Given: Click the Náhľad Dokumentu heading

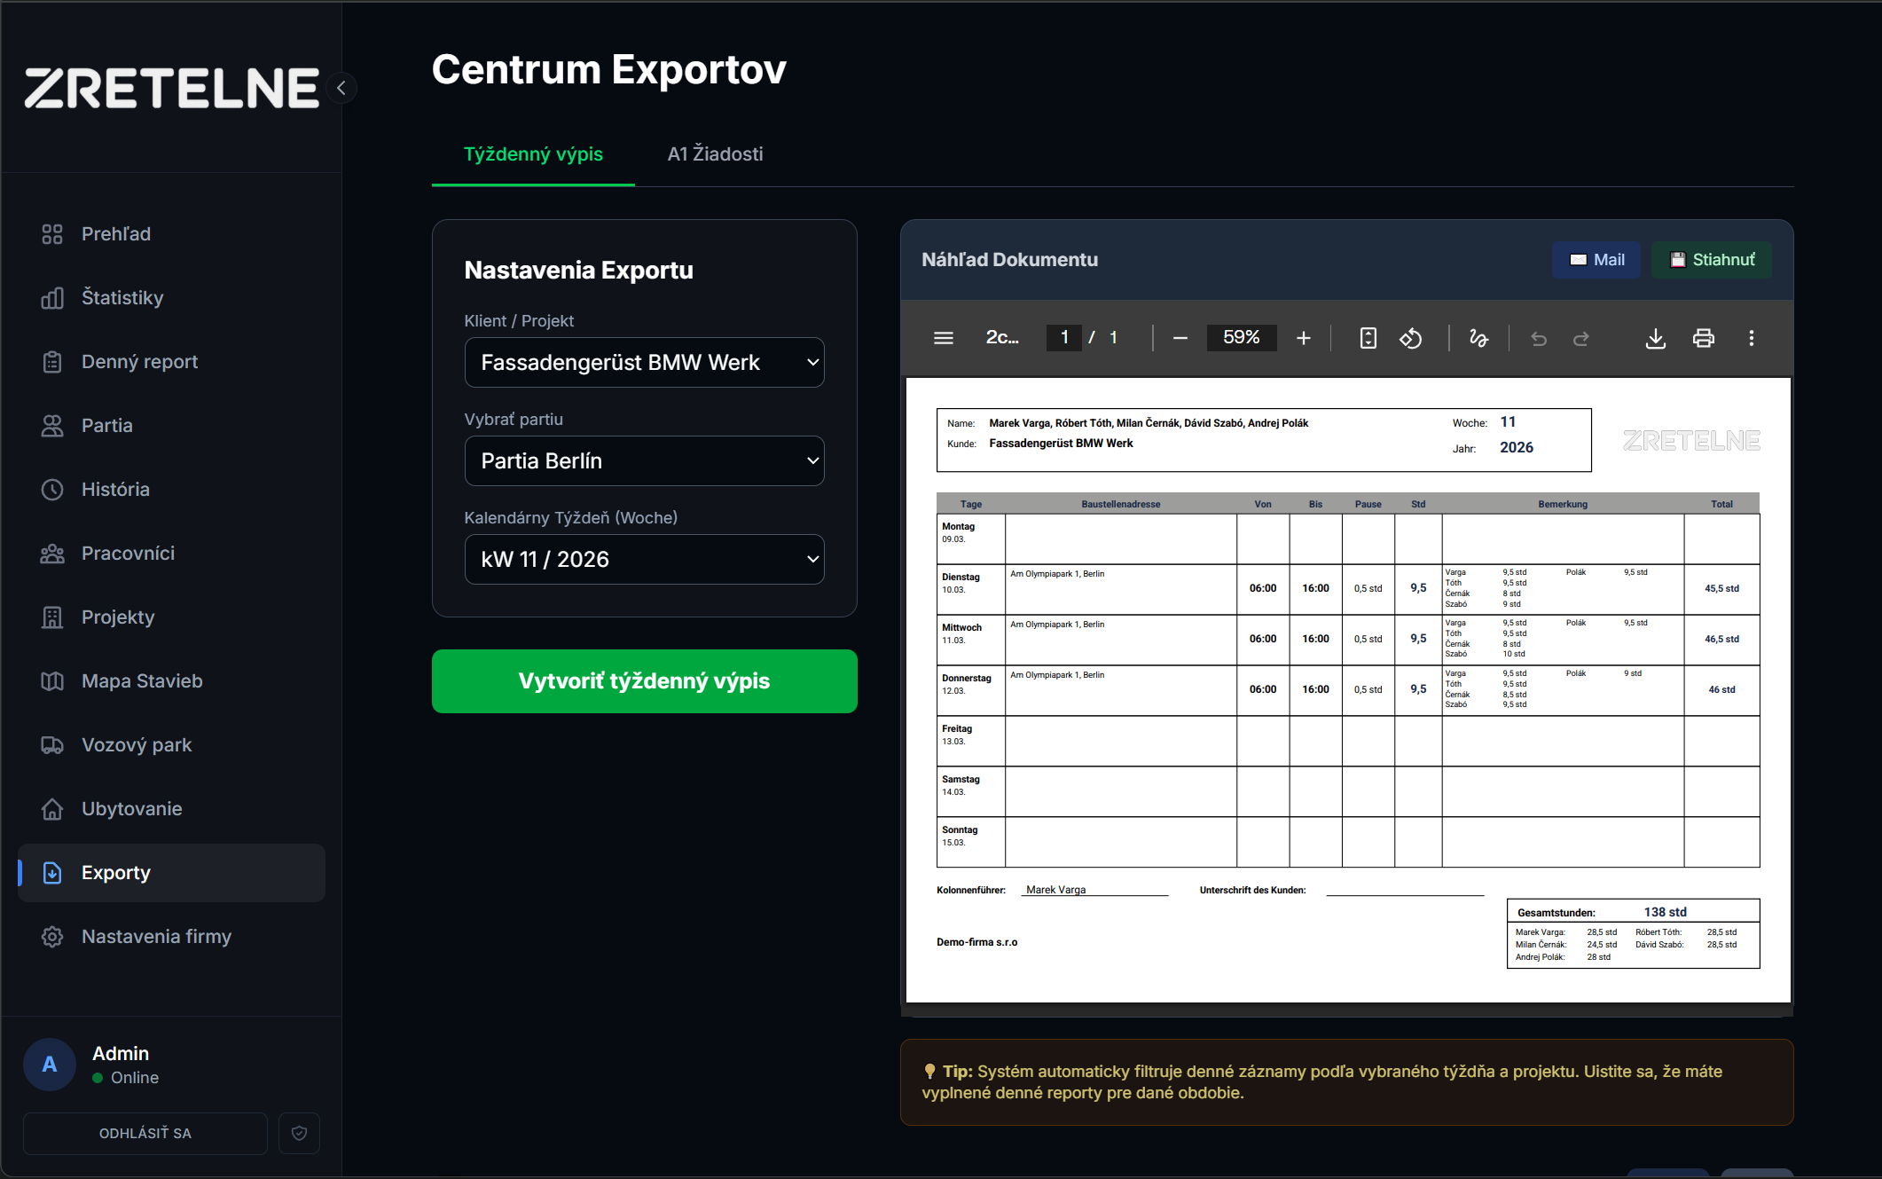Looking at the screenshot, I should (1009, 260).
